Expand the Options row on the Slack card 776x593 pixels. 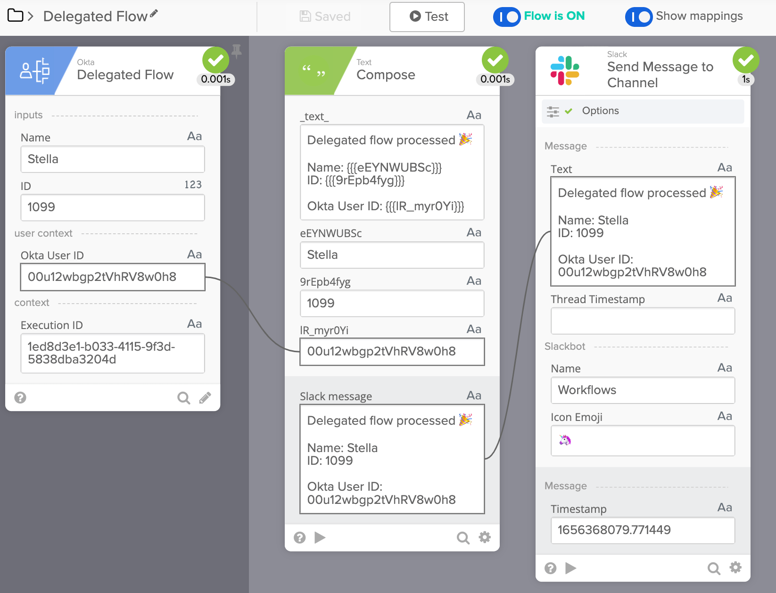(600, 111)
